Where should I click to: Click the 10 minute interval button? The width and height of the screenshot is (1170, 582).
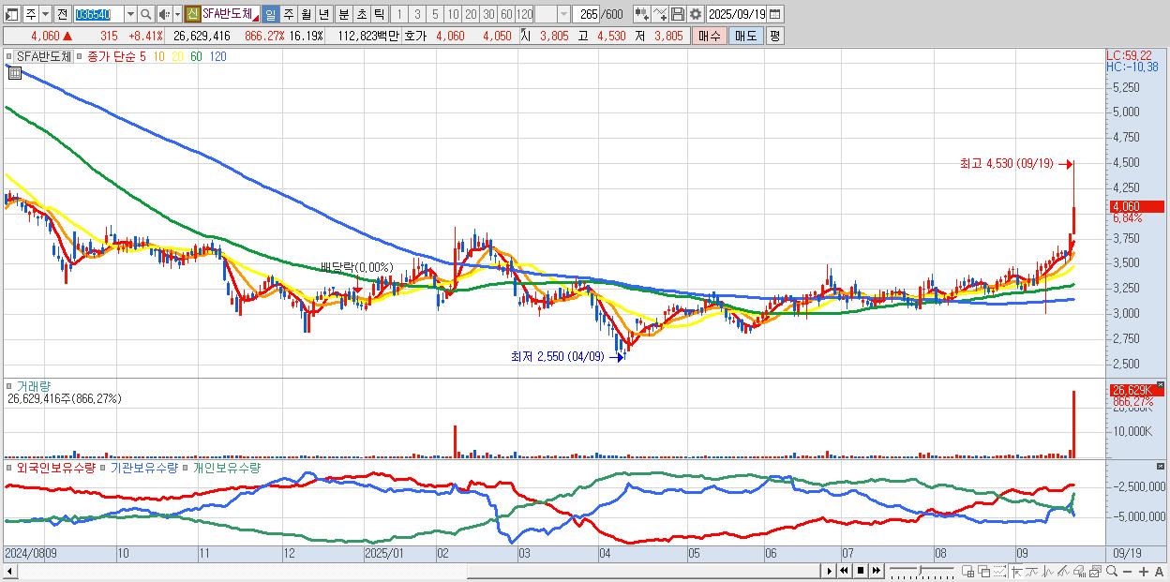453,14
